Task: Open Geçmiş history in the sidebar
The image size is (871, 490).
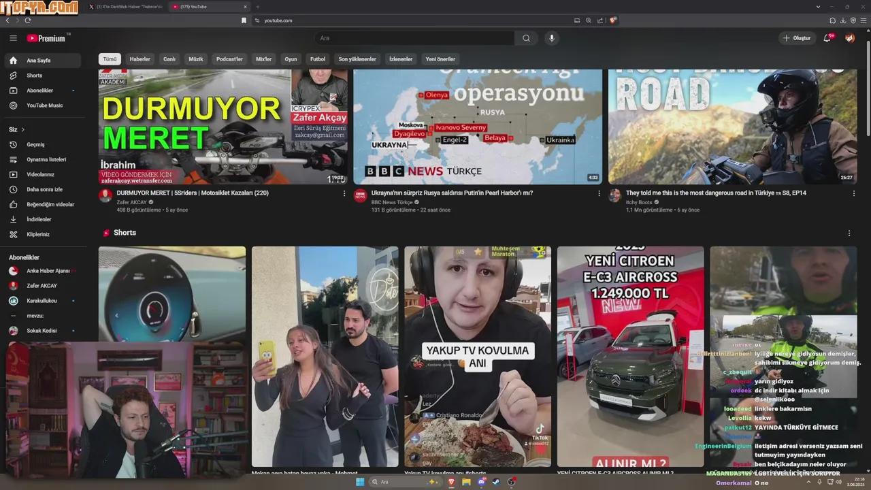Action: (42, 144)
